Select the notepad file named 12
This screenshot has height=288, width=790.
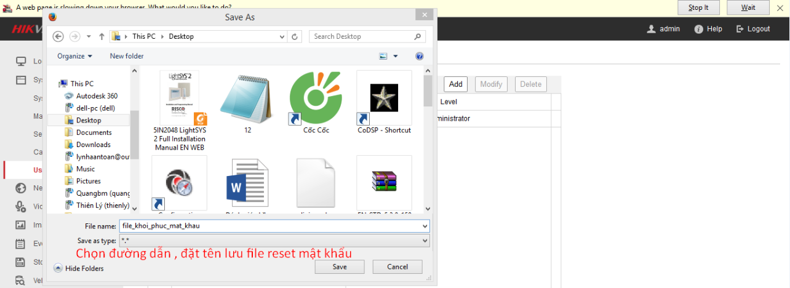tap(247, 98)
